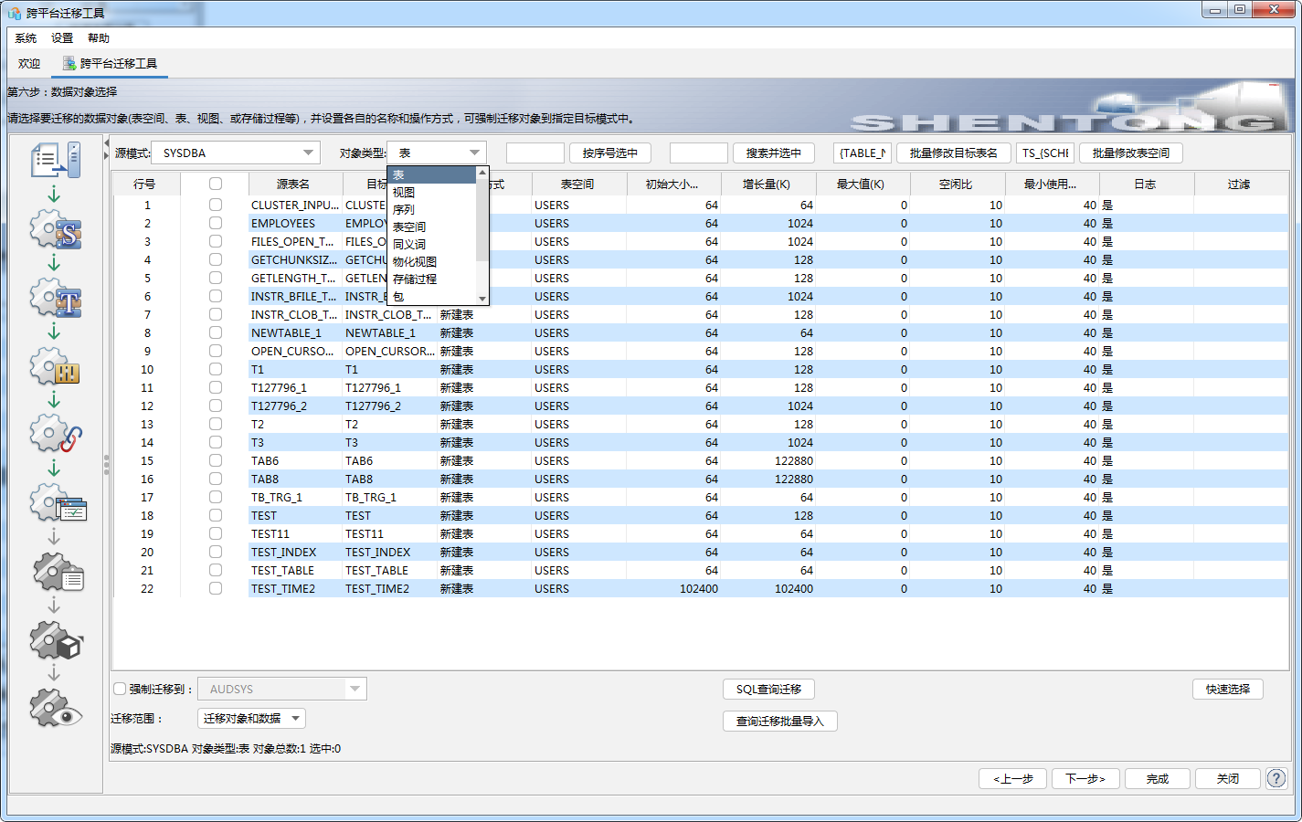The width and height of the screenshot is (1302, 822).
Task: Click the gear with chain link icon
Action: 56,435
